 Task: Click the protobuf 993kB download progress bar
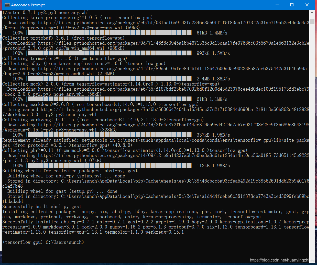click(110, 53)
